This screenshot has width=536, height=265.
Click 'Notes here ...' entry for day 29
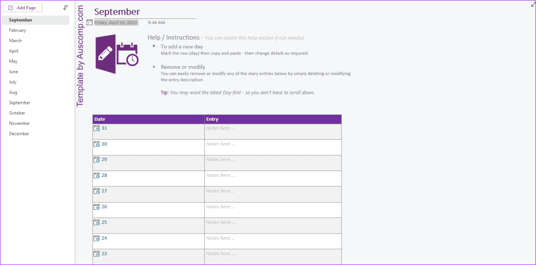pyautogui.click(x=220, y=160)
